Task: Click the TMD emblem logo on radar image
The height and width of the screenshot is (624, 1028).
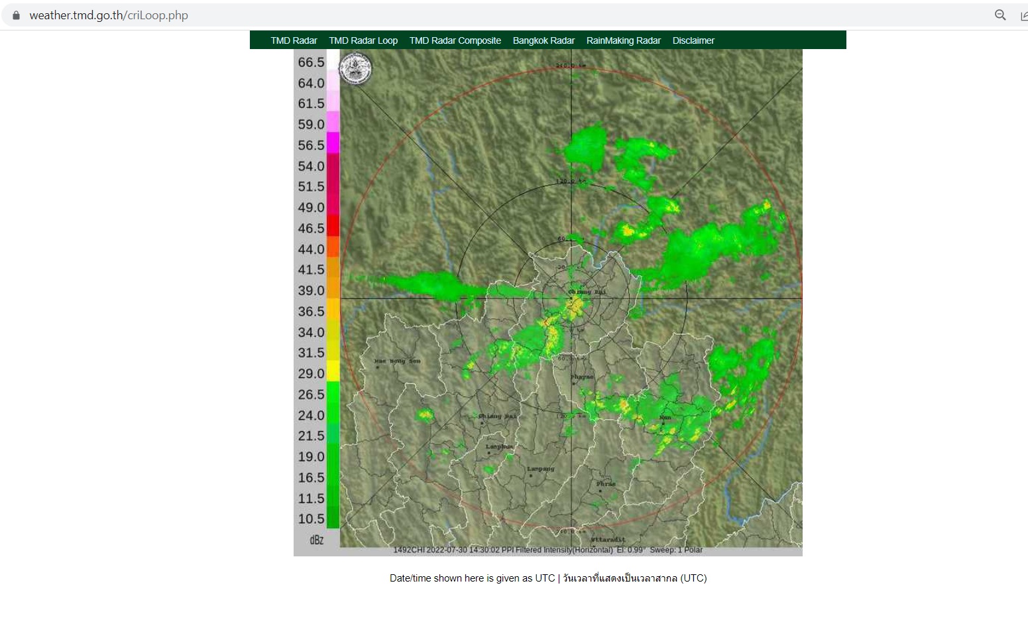Action: (x=356, y=68)
